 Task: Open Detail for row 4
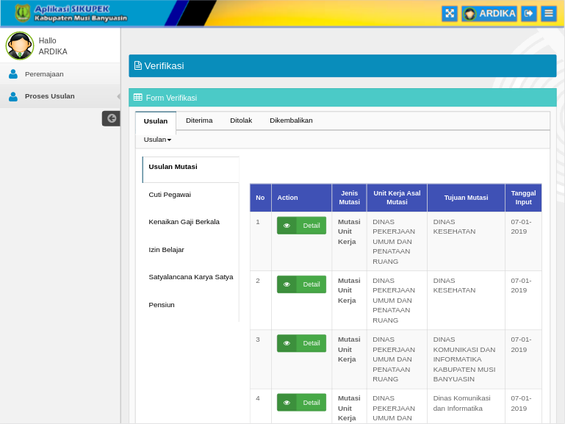click(301, 403)
